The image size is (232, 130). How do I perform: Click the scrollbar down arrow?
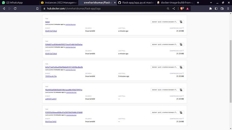tap(230, 129)
